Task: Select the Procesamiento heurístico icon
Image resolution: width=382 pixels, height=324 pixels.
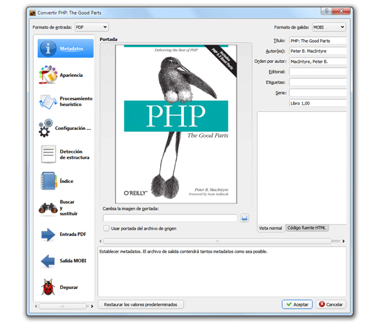Action: [x=48, y=101]
